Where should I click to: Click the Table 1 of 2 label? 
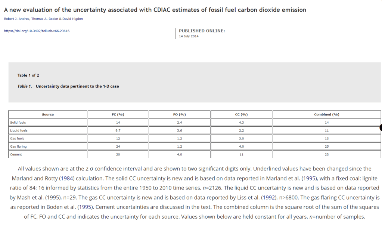[28, 75]
